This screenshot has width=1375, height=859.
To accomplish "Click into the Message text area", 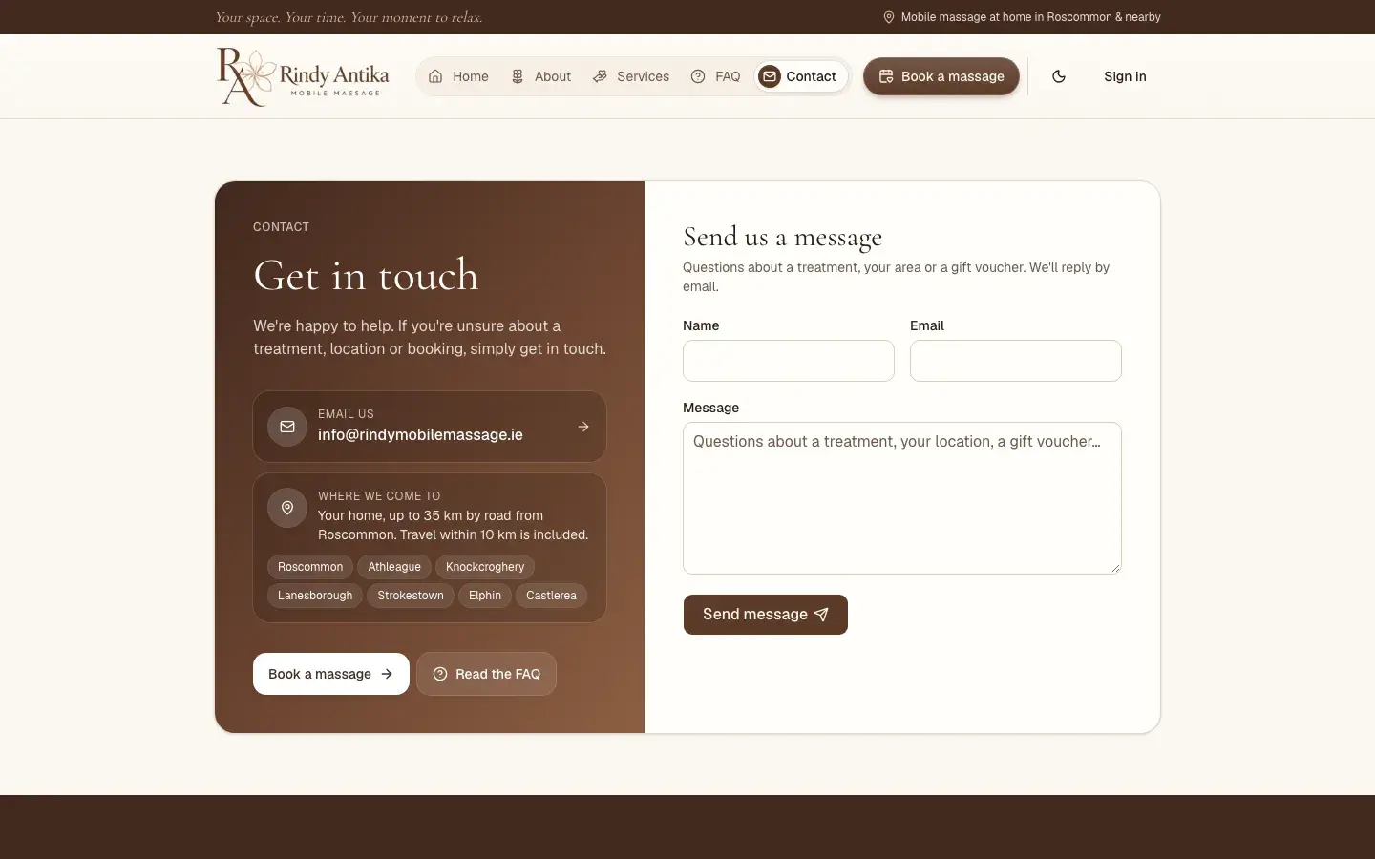I will click(x=902, y=498).
